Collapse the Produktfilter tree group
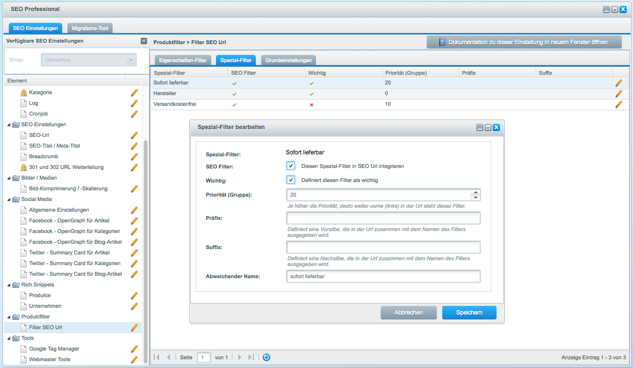The image size is (633, 368). coord(9,317)
